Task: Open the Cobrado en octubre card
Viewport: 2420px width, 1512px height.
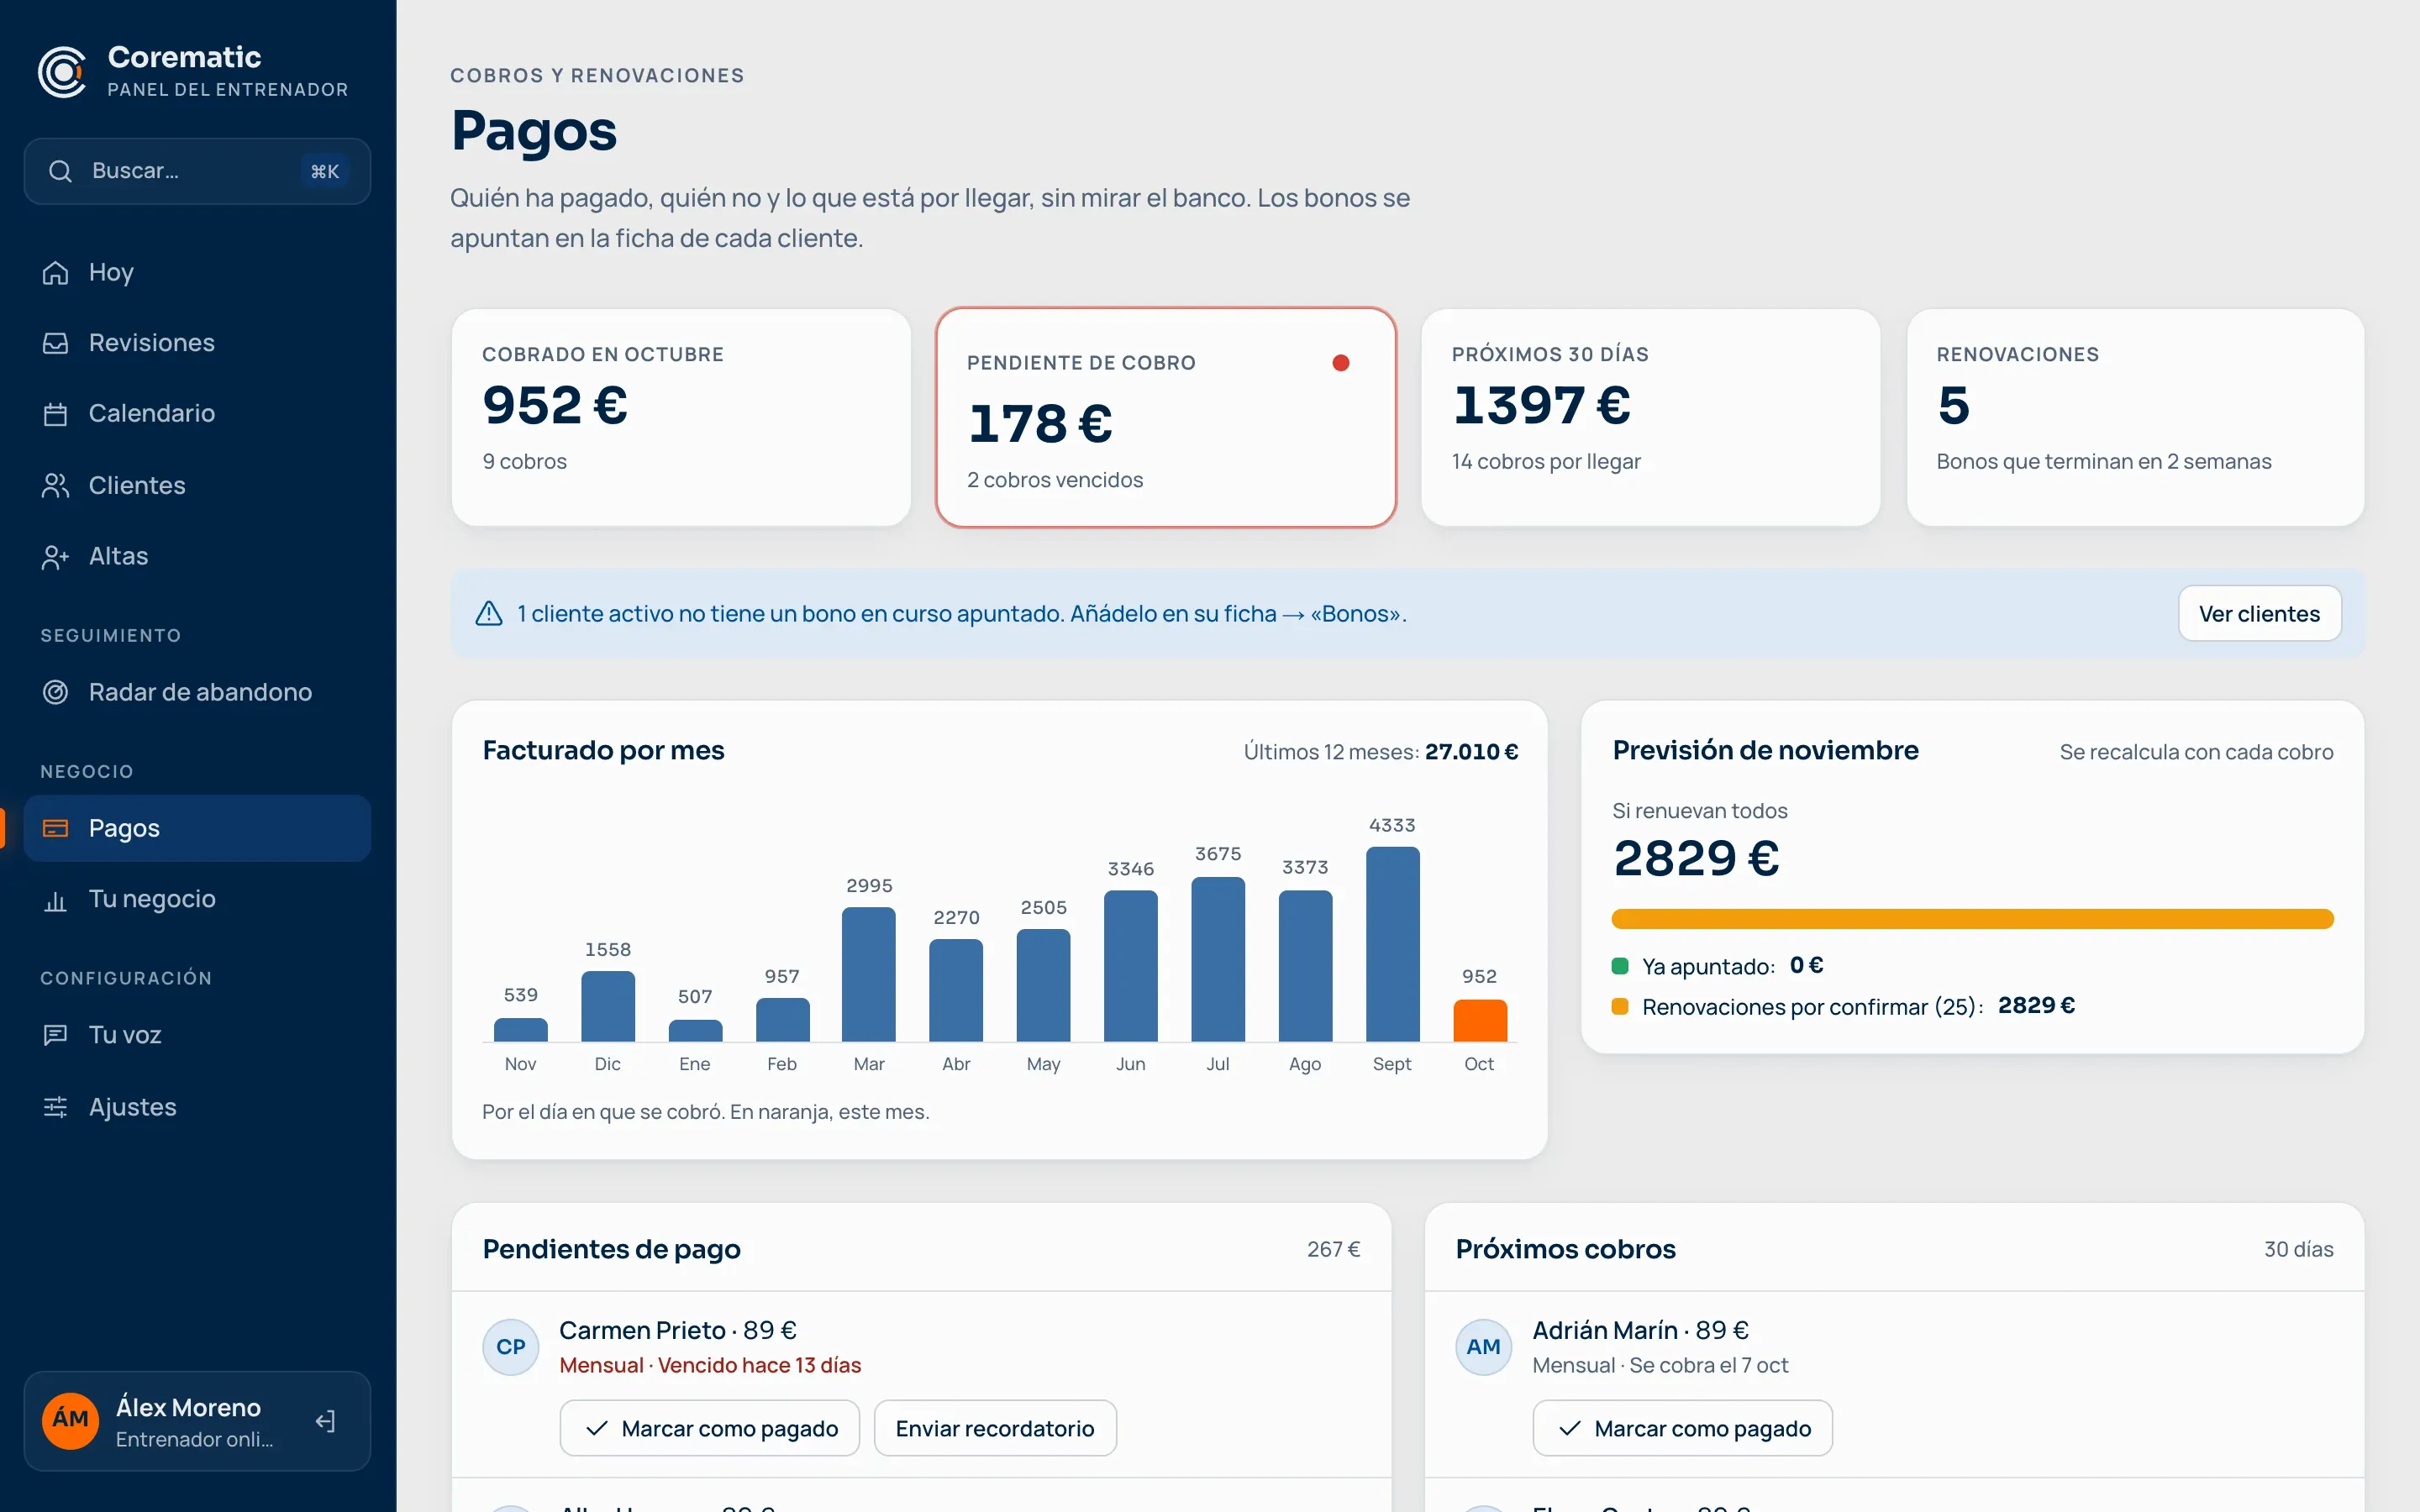Action: [681, 418]
